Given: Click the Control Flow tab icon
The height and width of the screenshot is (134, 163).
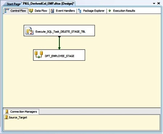Looking at the screenshot, I should point(7,11).
